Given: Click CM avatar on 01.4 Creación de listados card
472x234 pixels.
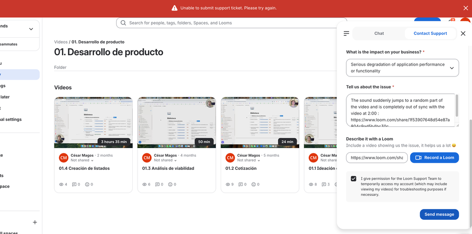Looking at the screenshot, I should tap(63, 158).
